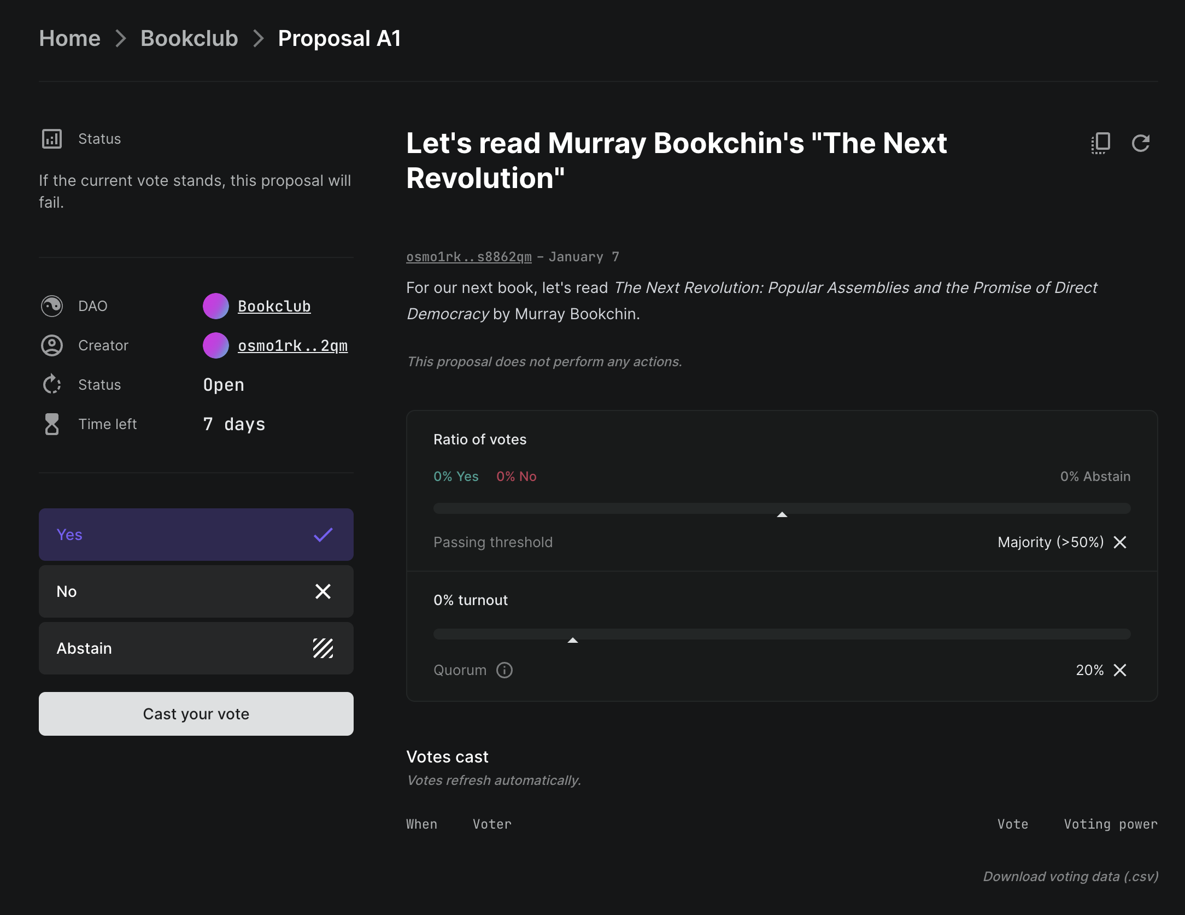Click chevron before Proposal A1 breadcrumb

pos(259,39)
